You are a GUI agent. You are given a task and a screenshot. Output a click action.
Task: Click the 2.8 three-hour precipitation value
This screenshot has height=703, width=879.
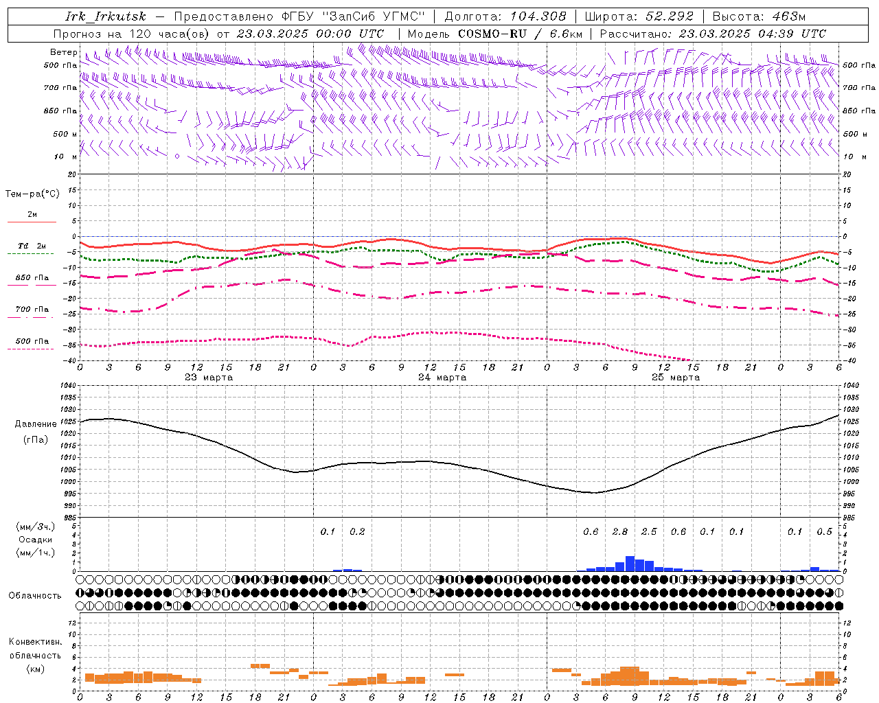click(x=620, y=531)
